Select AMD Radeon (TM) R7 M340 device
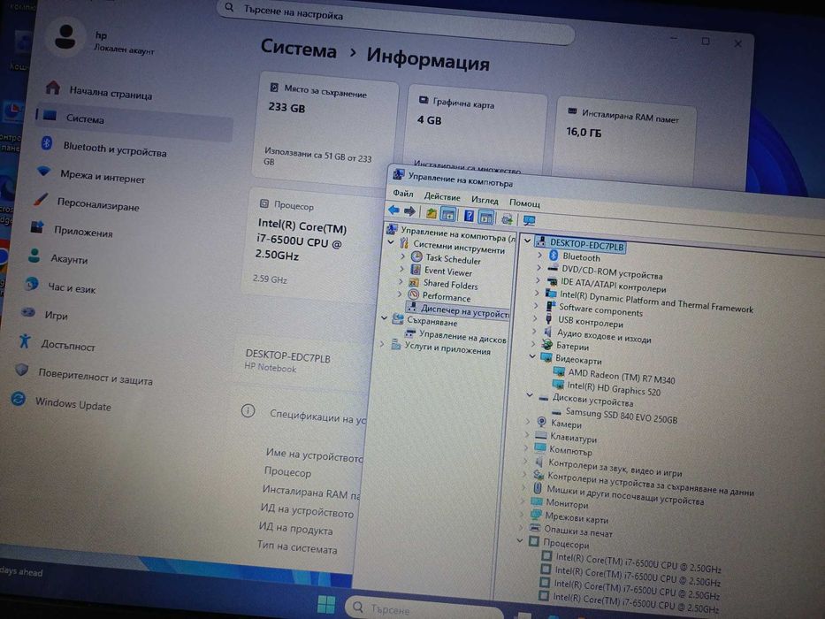Viewport: 825px width, 619px height. 614,376
